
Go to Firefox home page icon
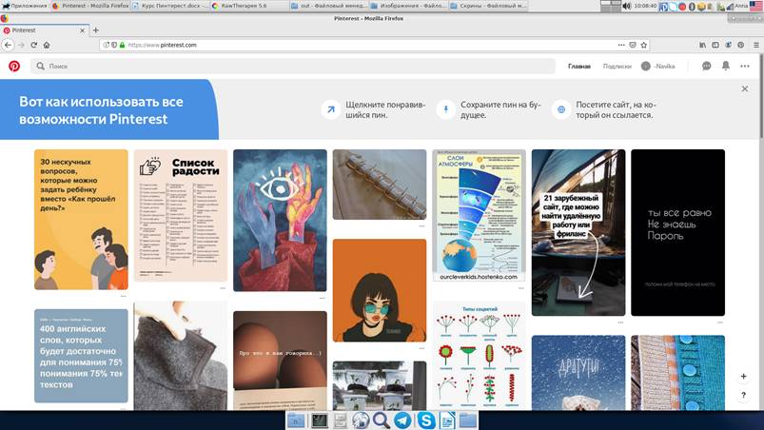click(x=47, y=45)
